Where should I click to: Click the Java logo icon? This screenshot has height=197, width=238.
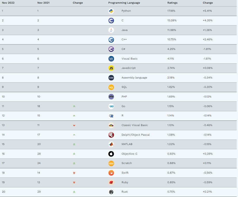(x=111, y=30)
